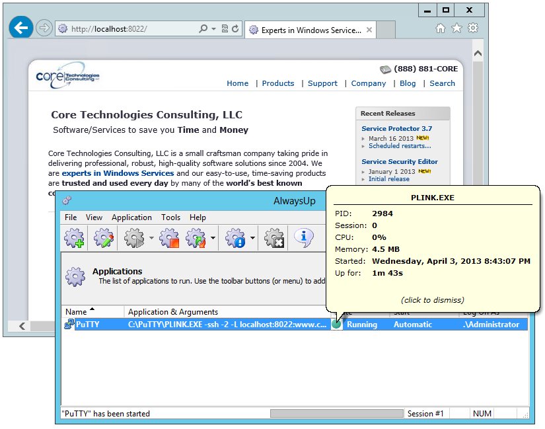Image resolution: width=545 pixels, height=429 pixels.
Task: Click the Remove Application gear icon
Action: (x=274, y=238)
